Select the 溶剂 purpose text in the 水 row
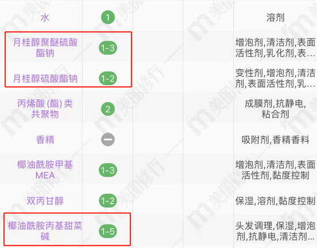 point(276,18)
